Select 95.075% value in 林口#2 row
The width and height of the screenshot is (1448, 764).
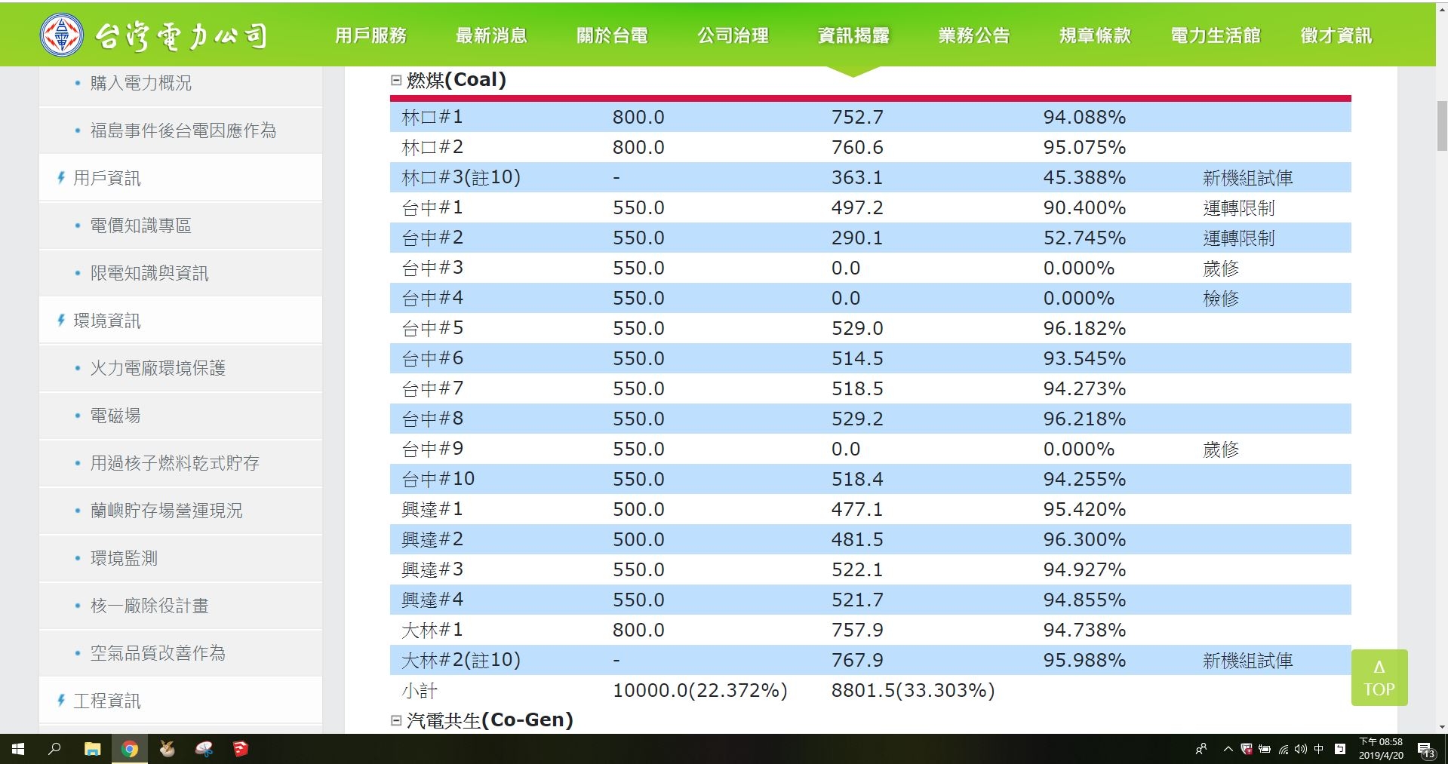pos(1084,147)
